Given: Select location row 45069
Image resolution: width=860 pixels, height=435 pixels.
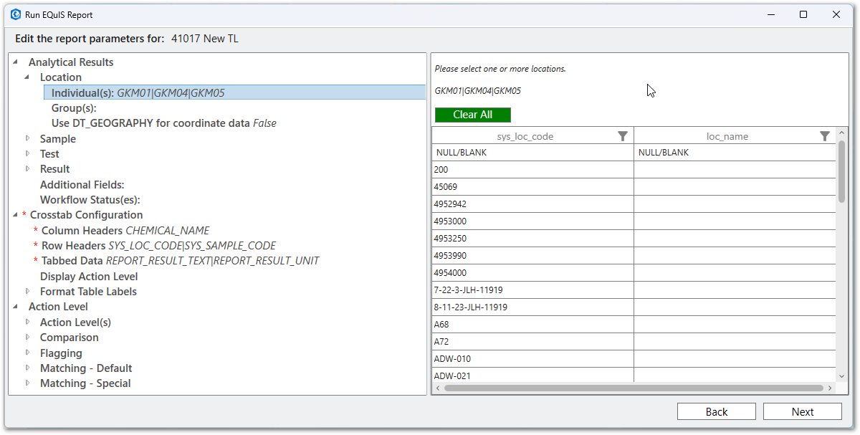Looking at the screenshot, I should [532, 187].
